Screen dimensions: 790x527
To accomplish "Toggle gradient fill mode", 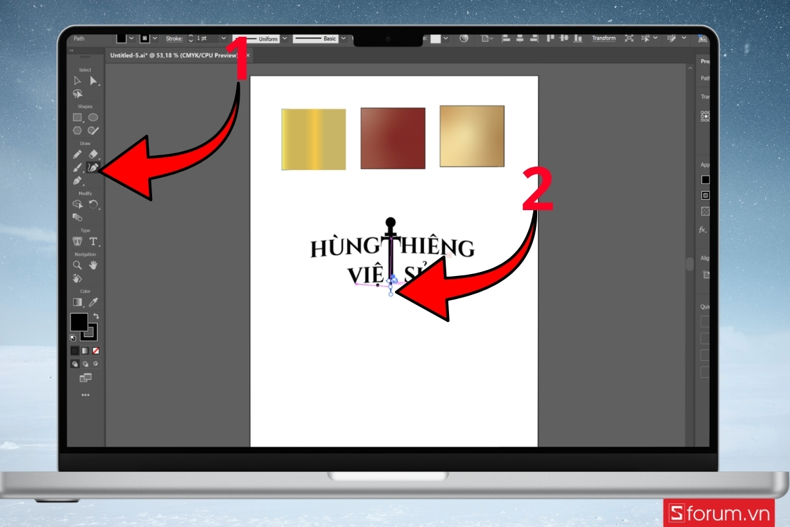I will (x=84, y=350).
